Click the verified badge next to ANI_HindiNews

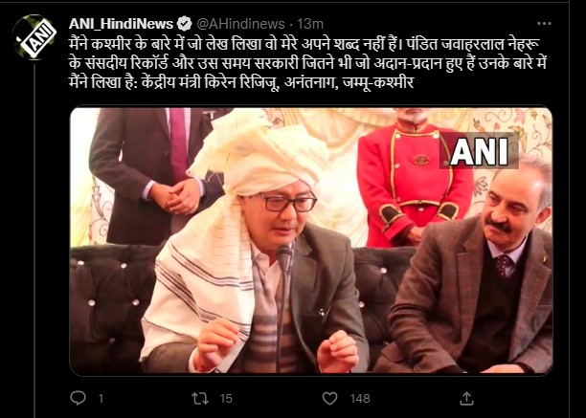[x=185, y=24]
